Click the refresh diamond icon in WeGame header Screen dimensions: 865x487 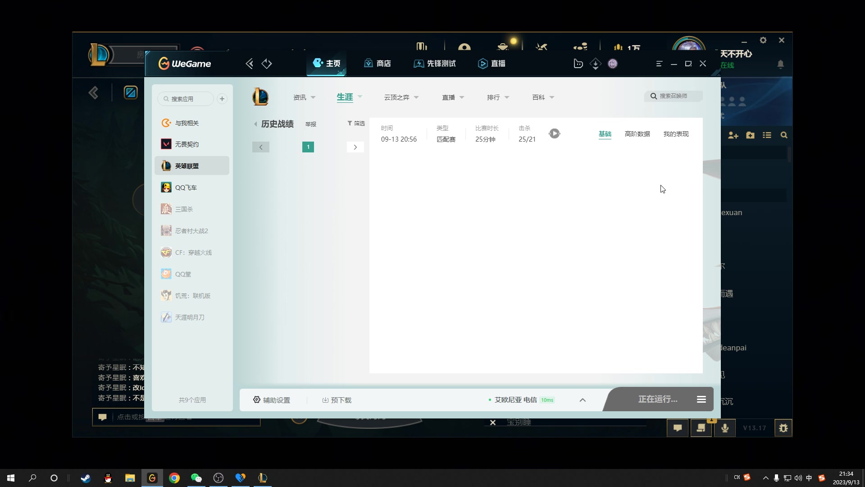267,64
